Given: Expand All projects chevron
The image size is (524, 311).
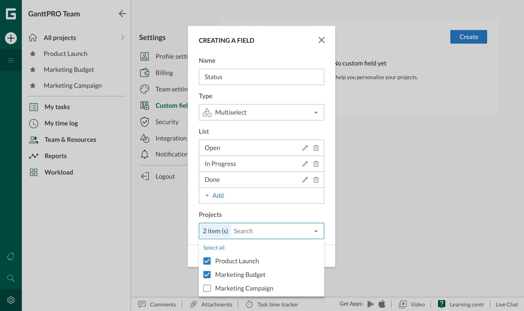Looking at the screenshot, I should coord(122,38).
